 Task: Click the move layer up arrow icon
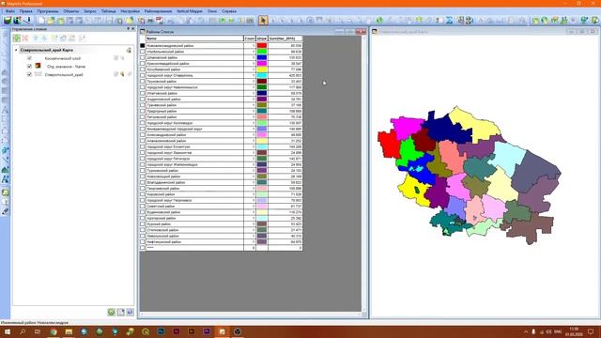tap(36, 38)
